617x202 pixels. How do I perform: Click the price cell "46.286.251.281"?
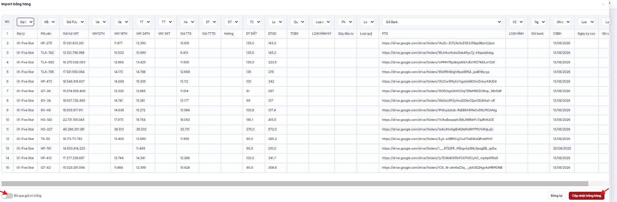[x=74, y=129]
